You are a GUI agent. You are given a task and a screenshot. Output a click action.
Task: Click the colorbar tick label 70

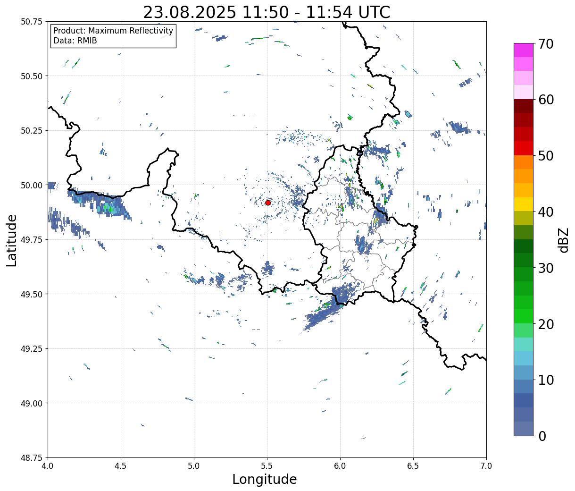click(546, 44)
